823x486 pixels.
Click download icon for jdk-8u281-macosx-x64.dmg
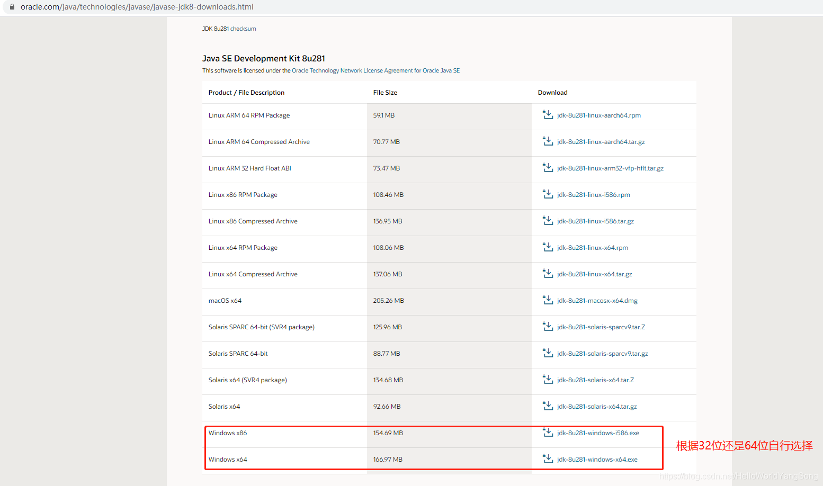point(548,300)
